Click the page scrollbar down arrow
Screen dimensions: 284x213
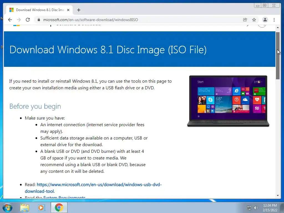(x=278, y=196)
